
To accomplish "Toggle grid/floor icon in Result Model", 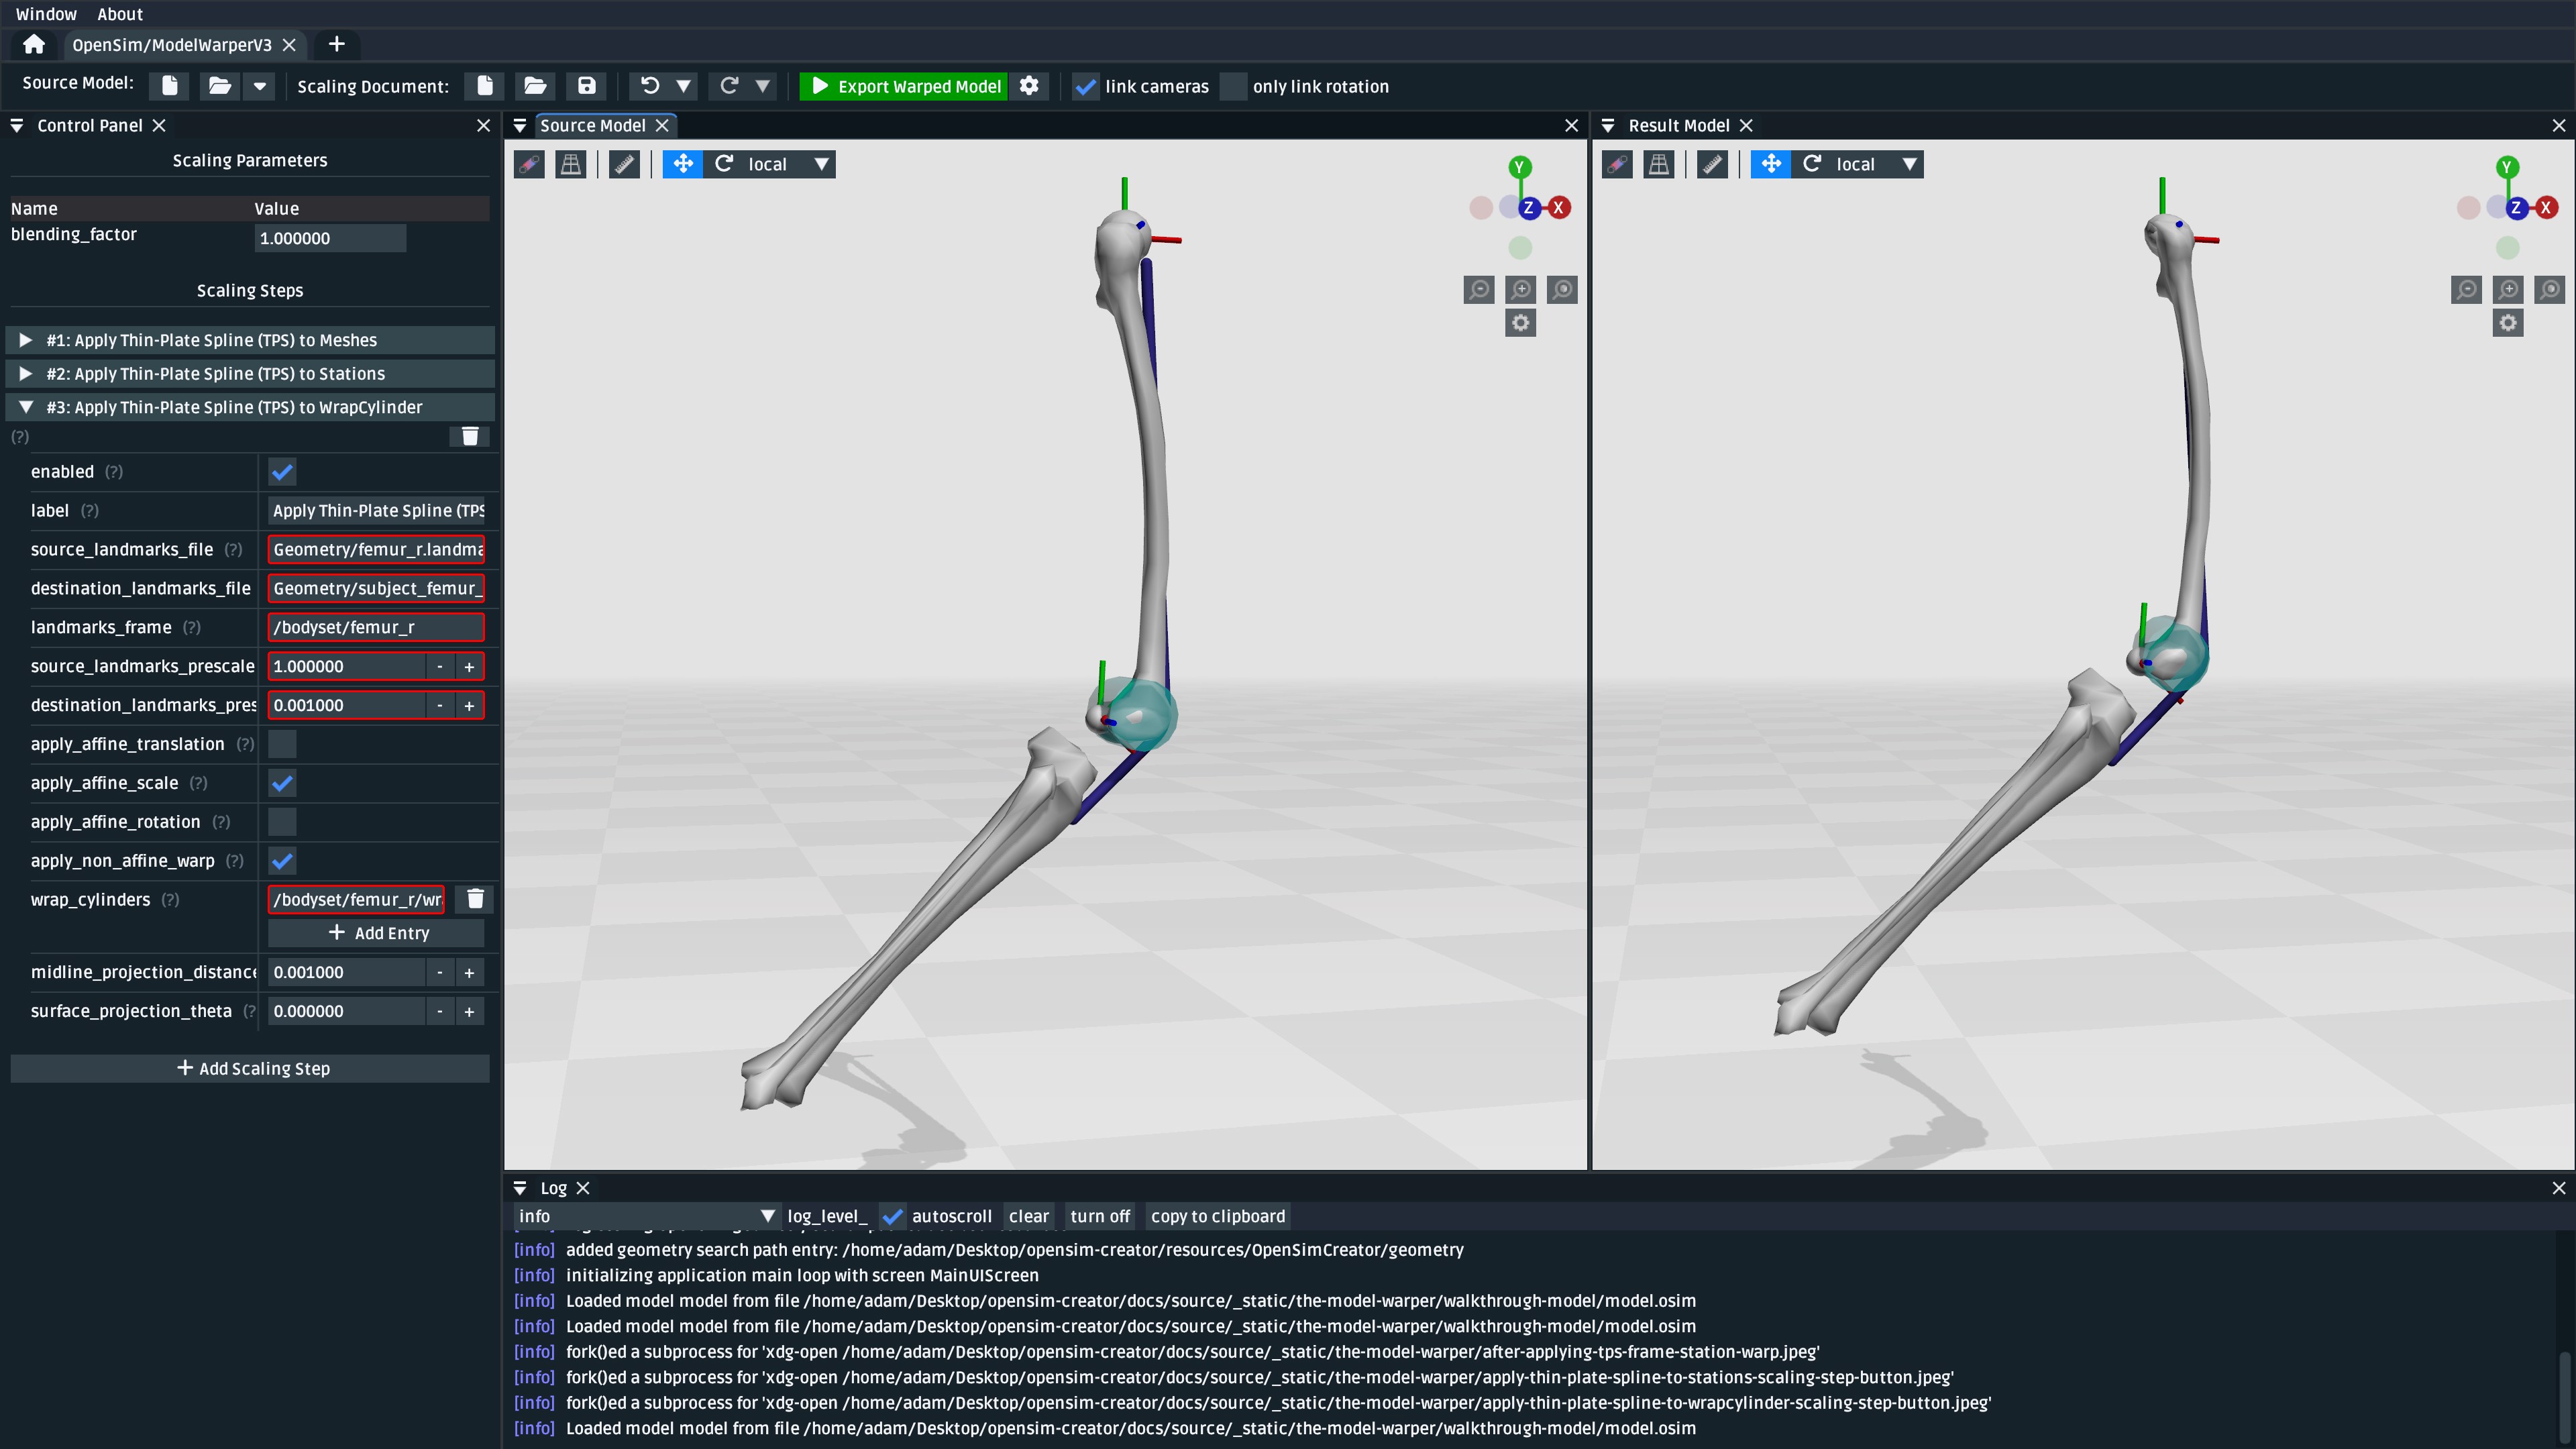I will tap(1659, 164).
